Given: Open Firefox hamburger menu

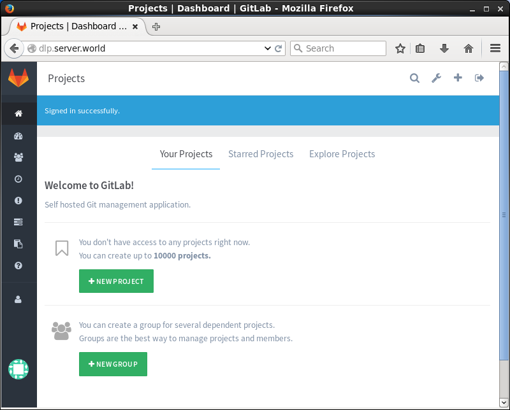Looking at the screenshot, I should 495,48.
